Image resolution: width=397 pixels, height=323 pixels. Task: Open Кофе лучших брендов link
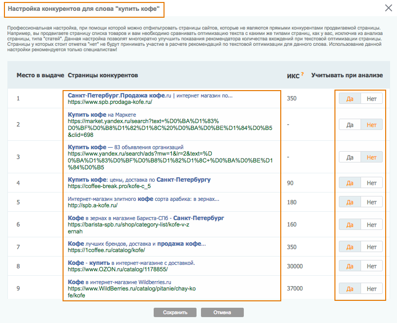pyautogui.click(x=137, y=244)
